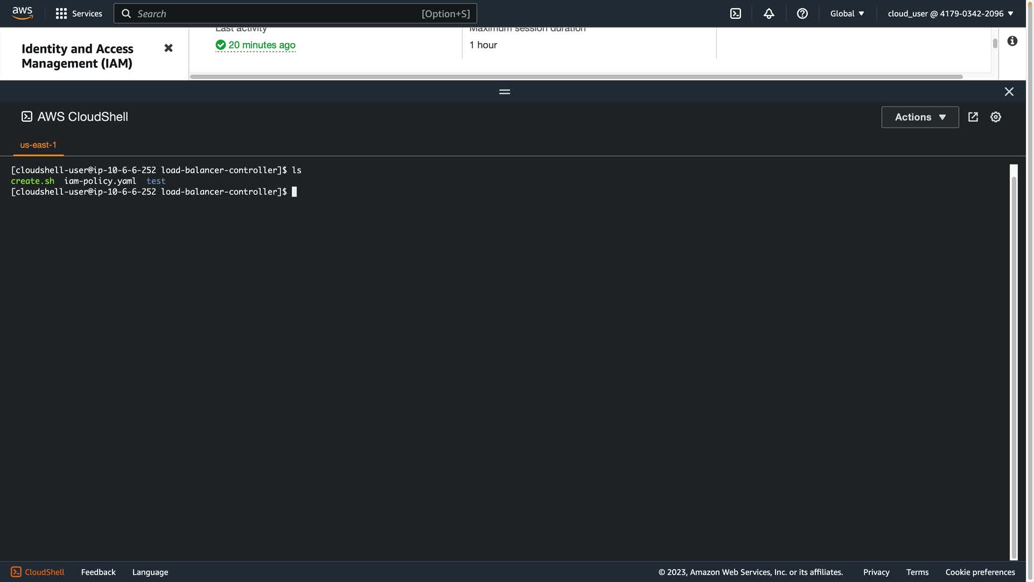The height and width of the screenshot is (582, 1034).
Task: Expand the Actions dropdown
Action: click(919, 117)
